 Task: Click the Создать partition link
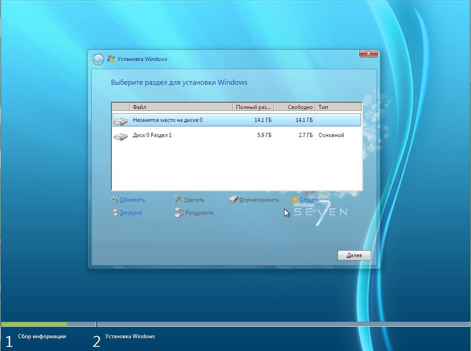point(309,199)
